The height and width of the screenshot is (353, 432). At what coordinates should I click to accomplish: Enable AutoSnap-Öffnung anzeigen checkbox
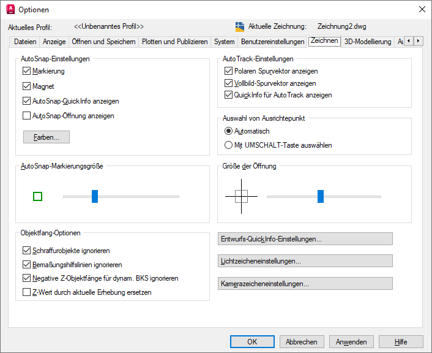[26, 115]
